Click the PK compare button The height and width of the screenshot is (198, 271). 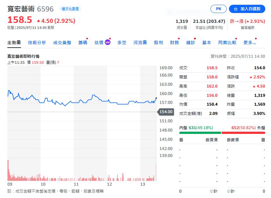click(218, 9)
